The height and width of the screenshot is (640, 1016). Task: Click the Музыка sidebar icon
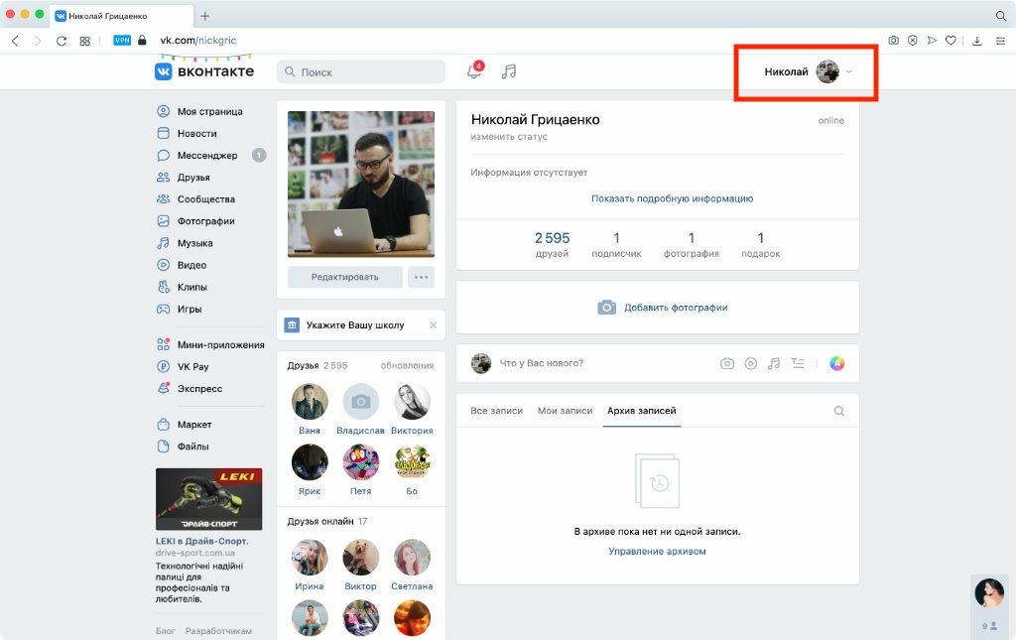click(164, 243)
